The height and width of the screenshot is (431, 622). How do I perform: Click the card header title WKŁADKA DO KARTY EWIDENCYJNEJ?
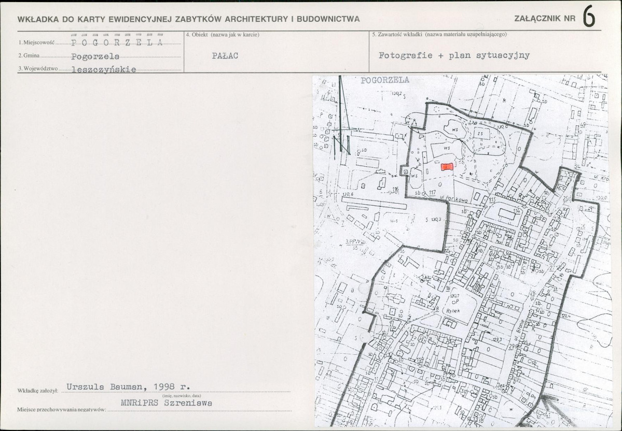pos(188,19)
